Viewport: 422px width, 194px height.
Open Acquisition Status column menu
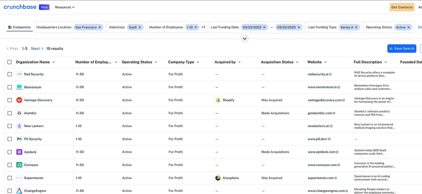point(297,62)
